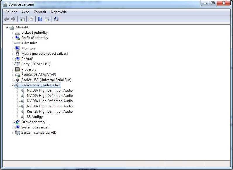233x170 pixels.
Task: Click the Monitory monitor icon
Action: pos(17,48)
